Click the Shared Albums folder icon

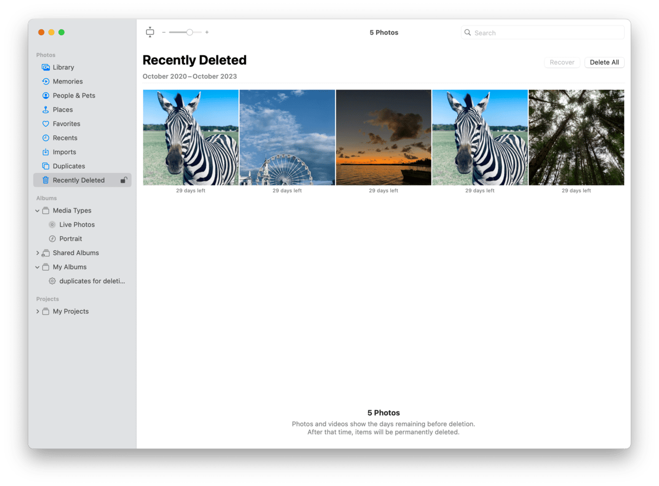(46, 253)
